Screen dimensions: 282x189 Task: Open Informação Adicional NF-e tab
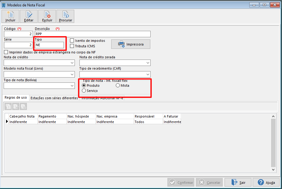click(x=102, y=98)
